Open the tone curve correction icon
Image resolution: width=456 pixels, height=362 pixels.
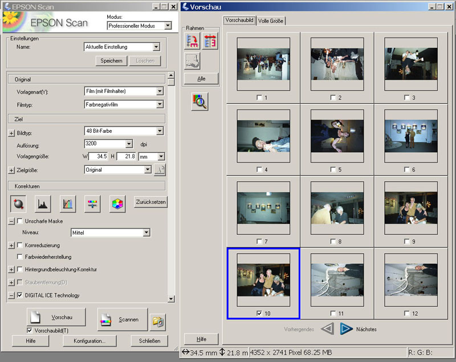68,202
